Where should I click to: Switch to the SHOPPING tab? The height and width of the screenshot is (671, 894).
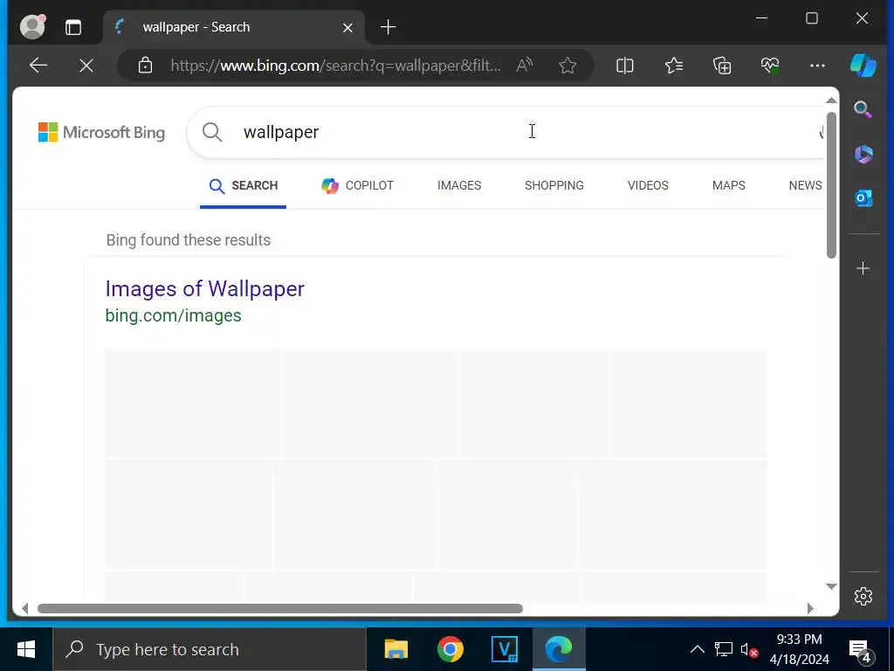pos(554,185)
